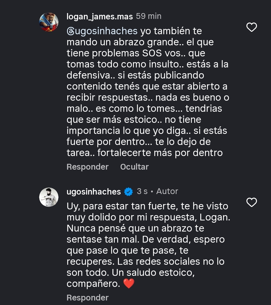Open logan_james.mas profile picture

pyautogui.click(x=49, y=22)
